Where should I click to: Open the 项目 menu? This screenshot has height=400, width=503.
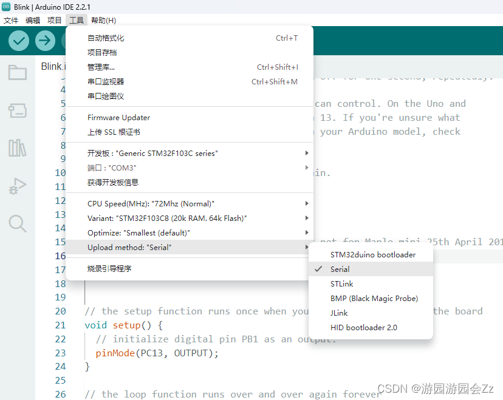(54, 21)
